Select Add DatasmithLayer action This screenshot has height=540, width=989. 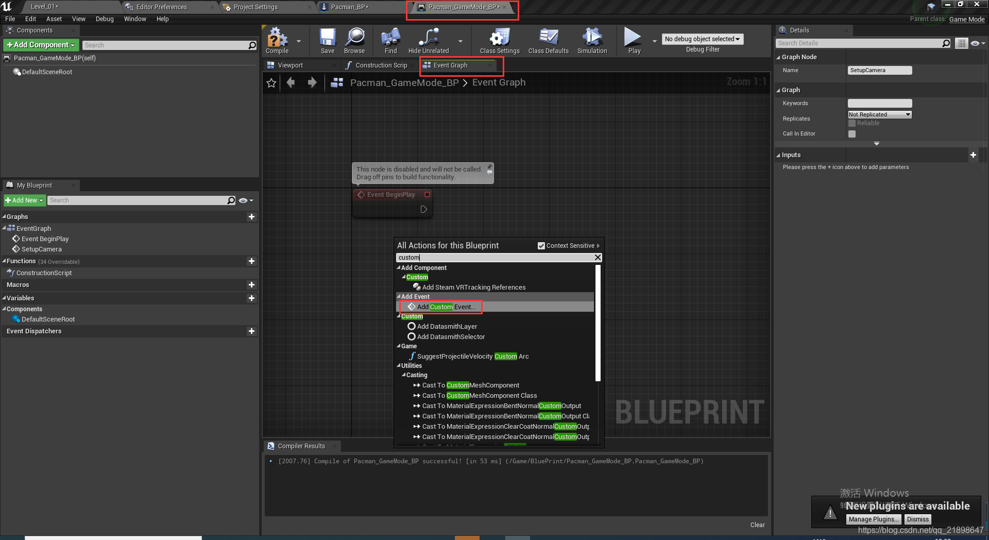447,327
